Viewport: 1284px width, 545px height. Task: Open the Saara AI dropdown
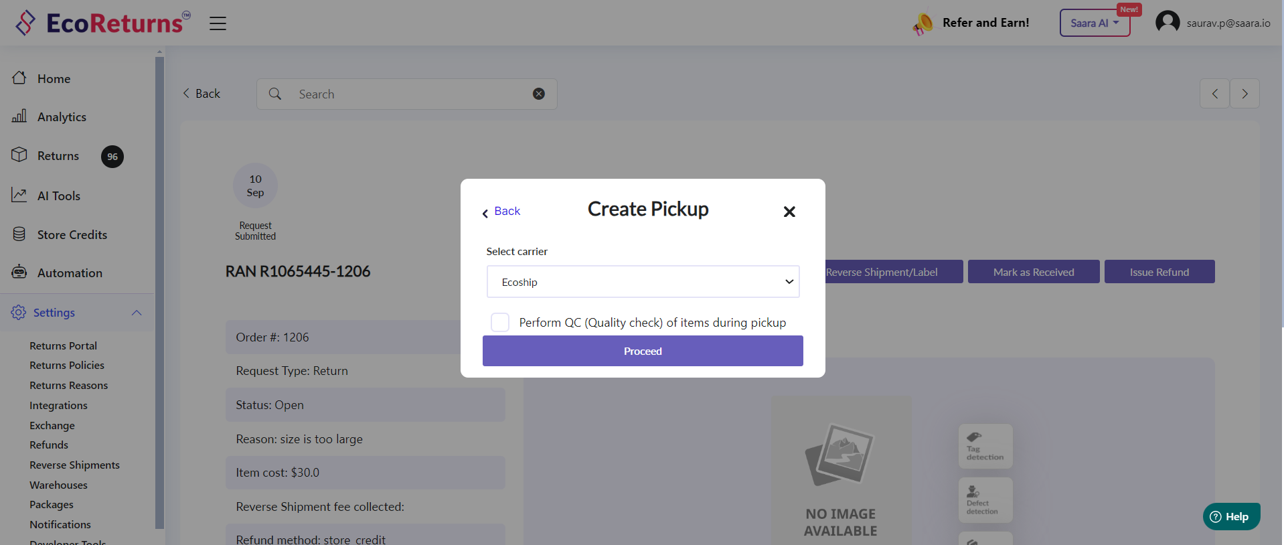pos(1094,23)
